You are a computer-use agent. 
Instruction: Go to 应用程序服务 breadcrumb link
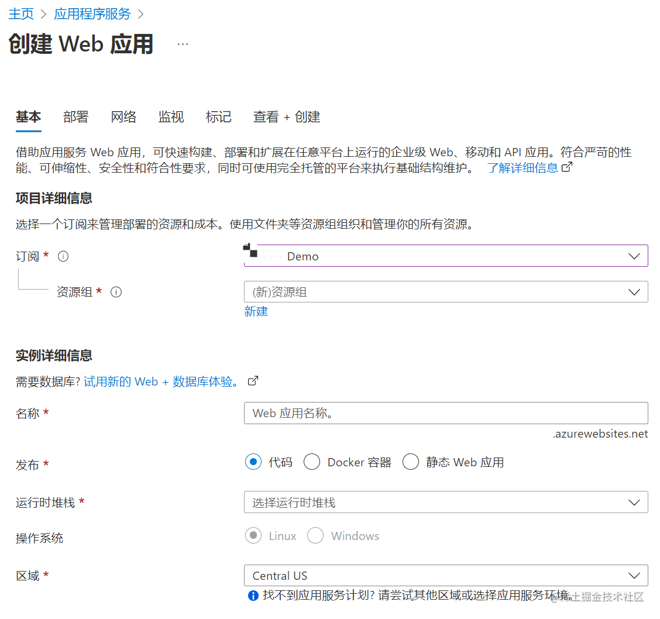[92, 14]
